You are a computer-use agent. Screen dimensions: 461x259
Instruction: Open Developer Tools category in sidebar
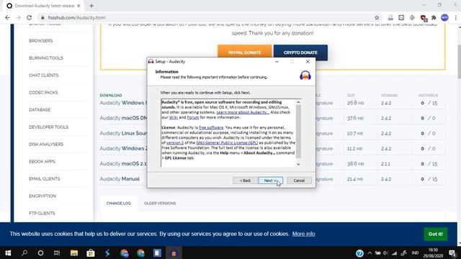point(48,127)
